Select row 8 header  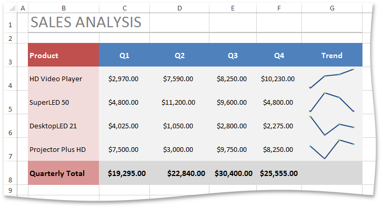[x=11, y=173]
